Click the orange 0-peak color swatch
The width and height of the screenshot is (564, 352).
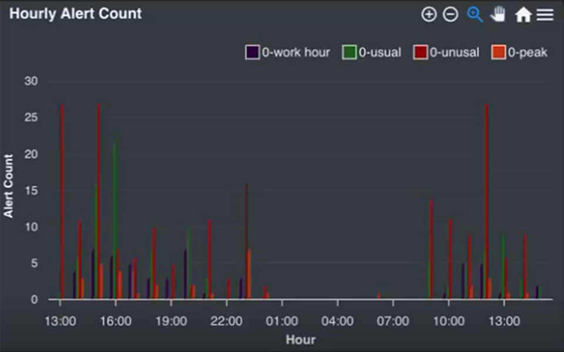499,52
